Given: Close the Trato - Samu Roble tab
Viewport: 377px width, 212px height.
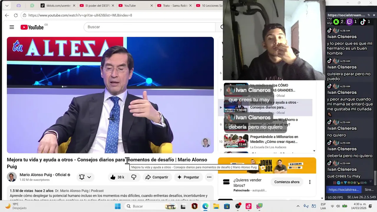Looking at the screenshot, I should click(191, 6).
